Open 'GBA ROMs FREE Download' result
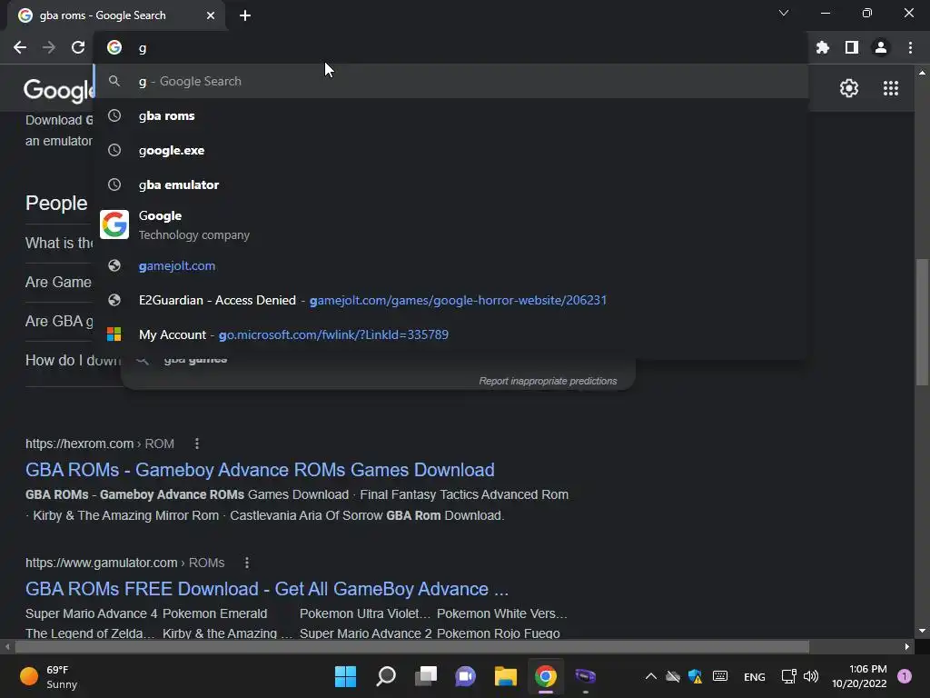The width and height of the screenshot is (930, 698). pos(267,589)
